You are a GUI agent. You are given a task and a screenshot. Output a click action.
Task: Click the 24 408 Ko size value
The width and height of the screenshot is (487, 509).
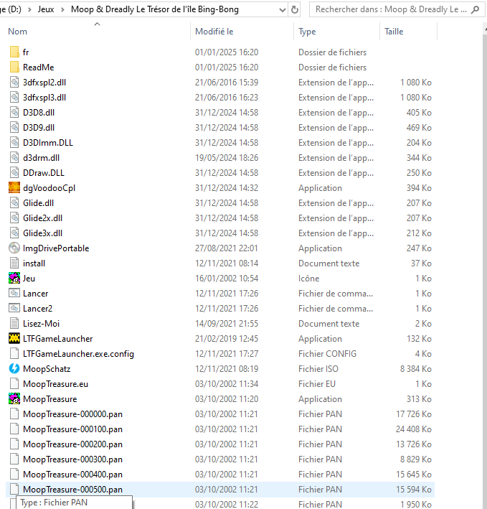(414, 429)
